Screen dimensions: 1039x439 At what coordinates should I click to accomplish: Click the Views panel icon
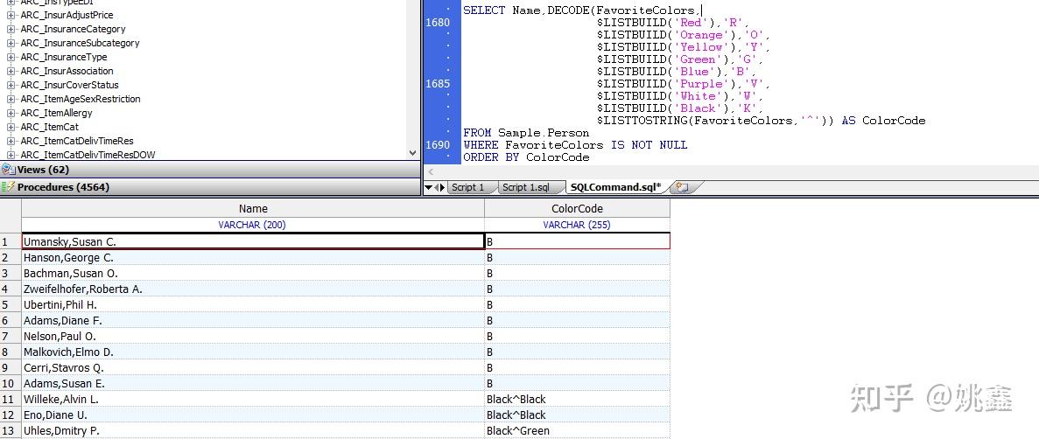coord(8,170)
